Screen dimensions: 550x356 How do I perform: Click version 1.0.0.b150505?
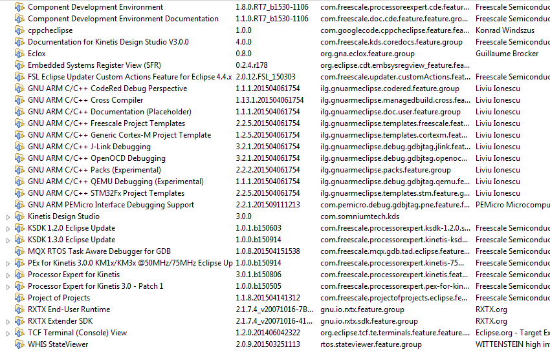[259, 286]
